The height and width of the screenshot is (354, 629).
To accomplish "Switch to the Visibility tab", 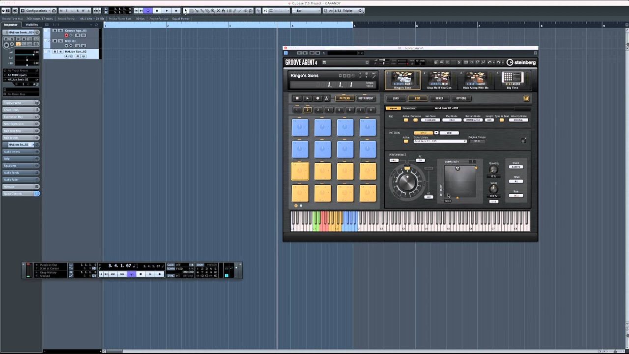I will 31,25.
